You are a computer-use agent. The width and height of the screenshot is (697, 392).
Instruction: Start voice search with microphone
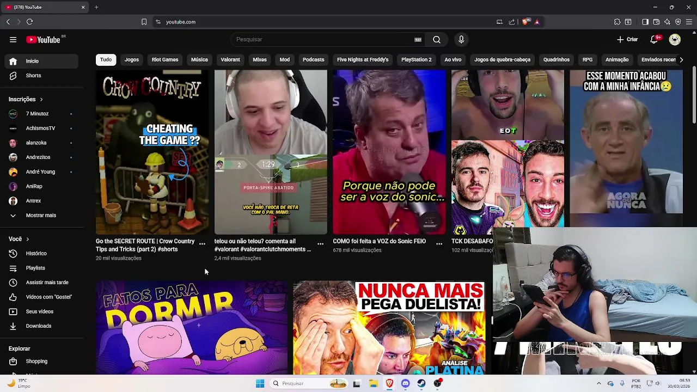[x=461, y=39]
